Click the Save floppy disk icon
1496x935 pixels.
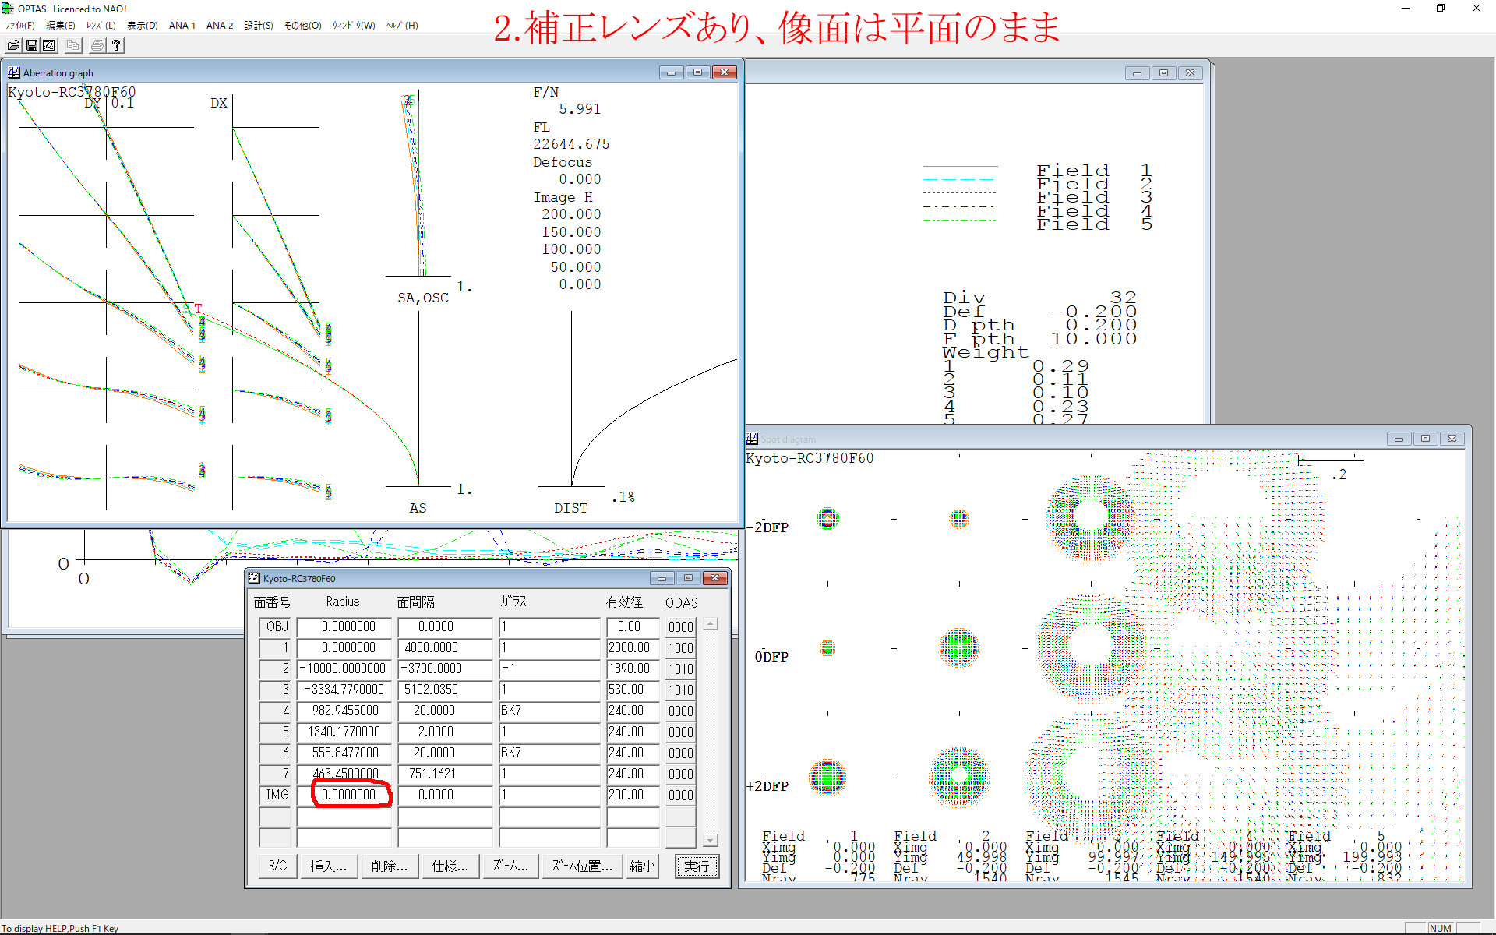(x=32, y=45)
